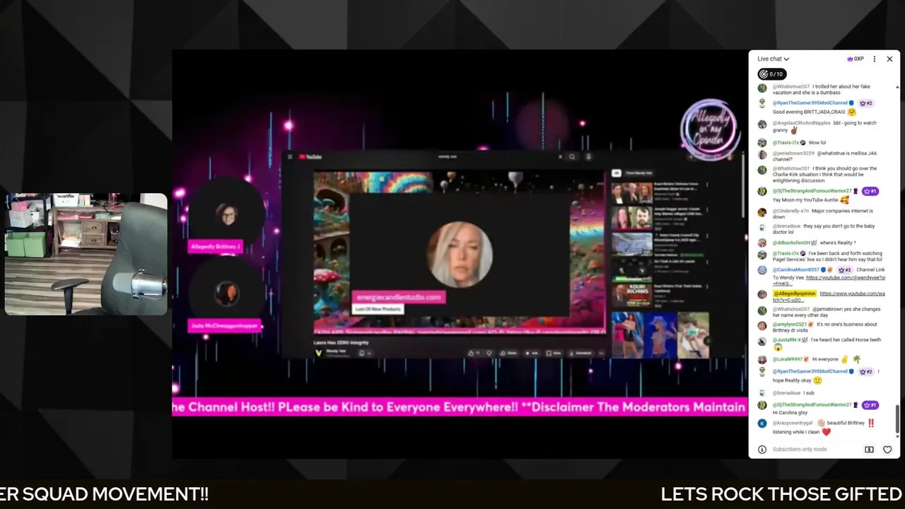
Task: Click the @krazycountrygal K avatar
Action: tap(762, 423)
